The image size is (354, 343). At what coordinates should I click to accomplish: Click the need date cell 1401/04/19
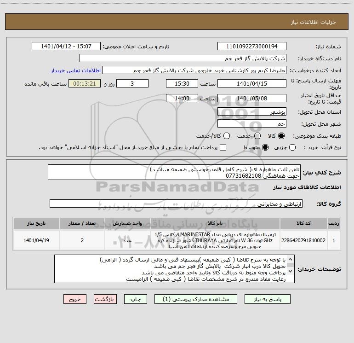(x=36, y=240)
